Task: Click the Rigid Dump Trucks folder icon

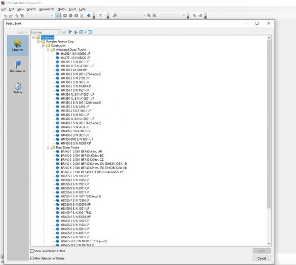Action: [53, 148]
